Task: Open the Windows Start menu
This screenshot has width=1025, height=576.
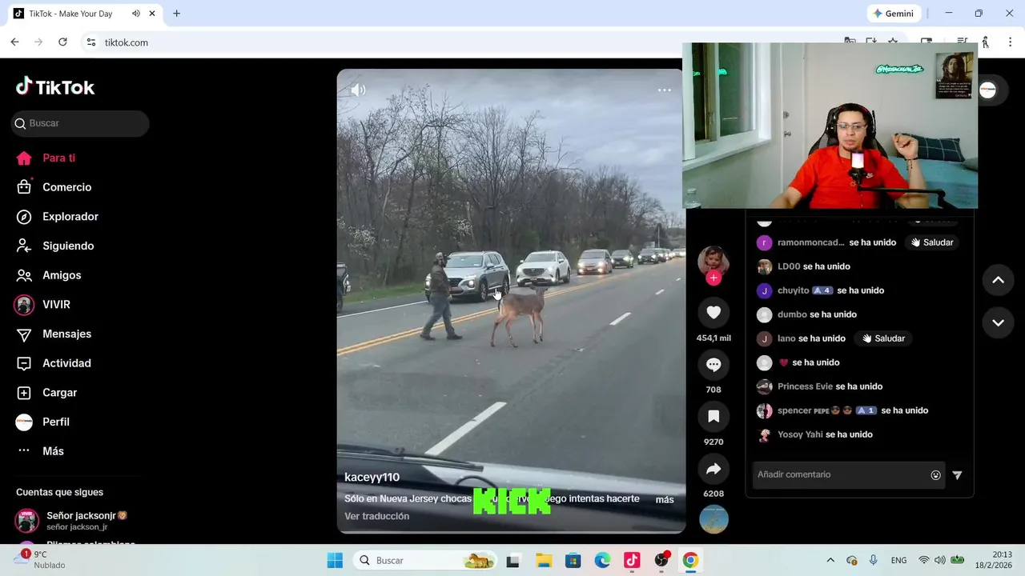Action: pyautogui.click(x=335, y=561)
